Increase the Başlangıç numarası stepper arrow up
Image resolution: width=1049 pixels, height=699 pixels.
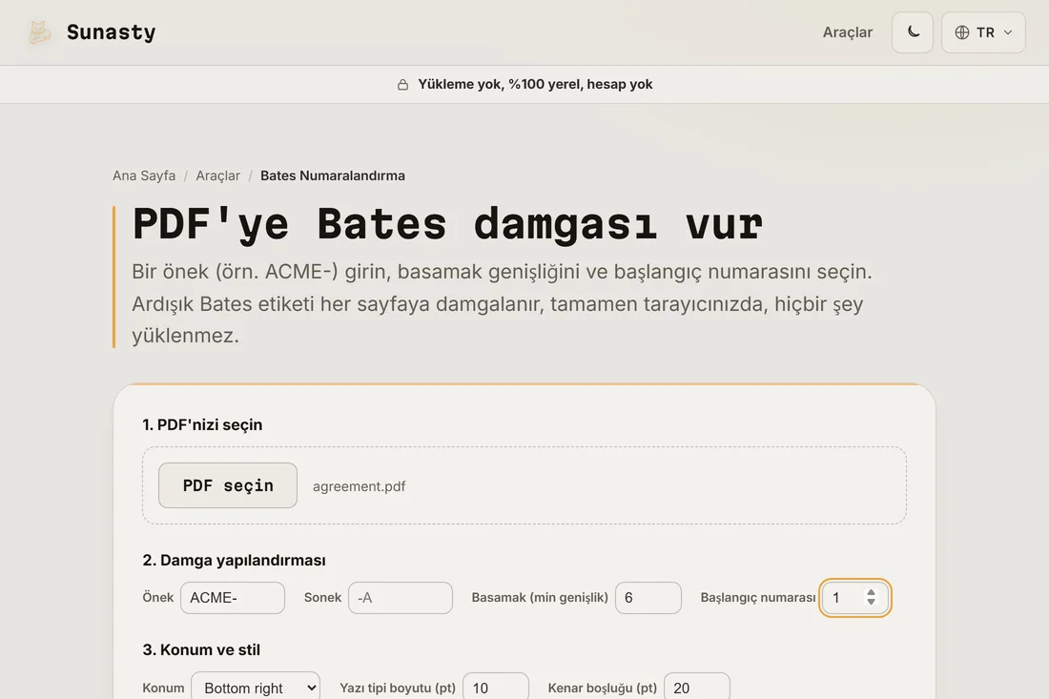click(x=871, y=592)
